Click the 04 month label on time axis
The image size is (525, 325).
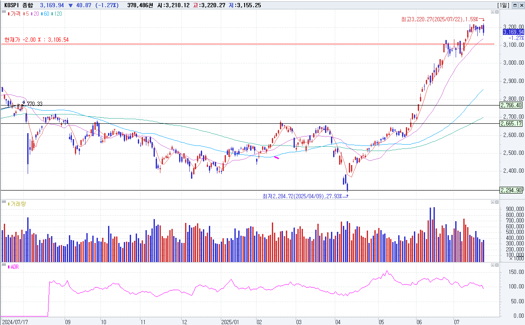tap(338, 322)
